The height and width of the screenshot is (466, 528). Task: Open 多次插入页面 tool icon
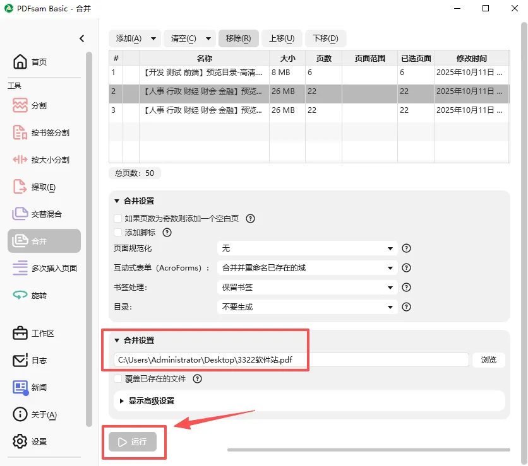(x=20, y=268)
